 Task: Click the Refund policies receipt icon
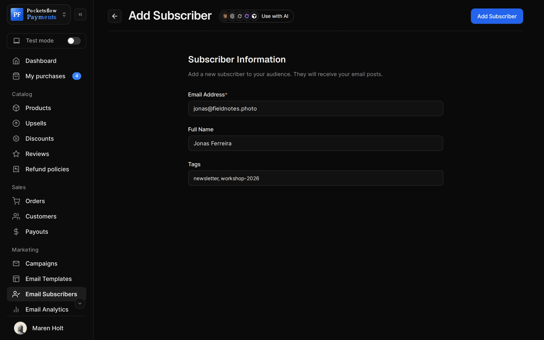[16, 169]
